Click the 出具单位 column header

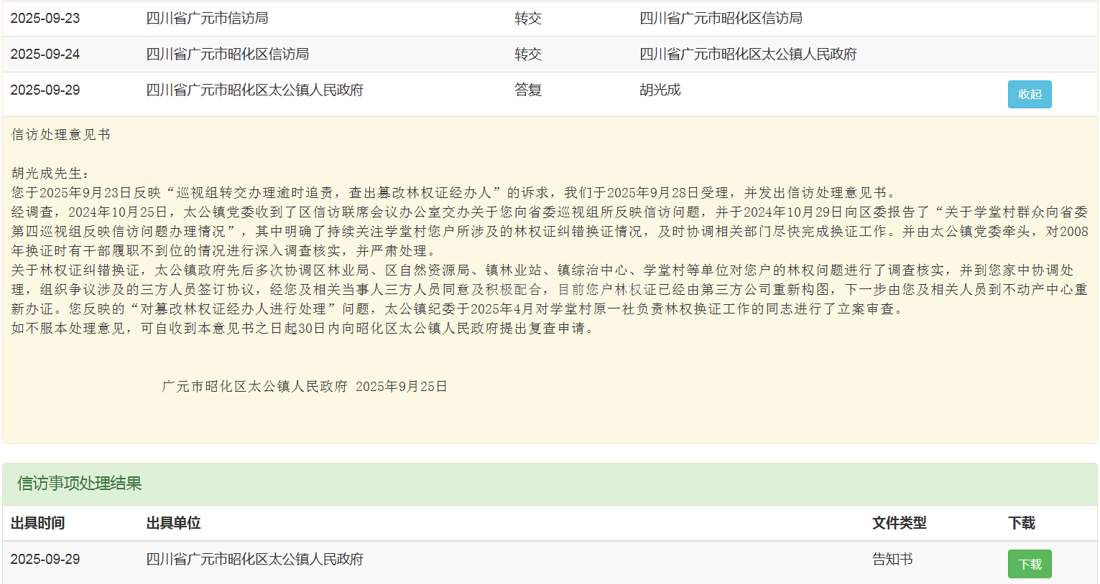[173, 523]
